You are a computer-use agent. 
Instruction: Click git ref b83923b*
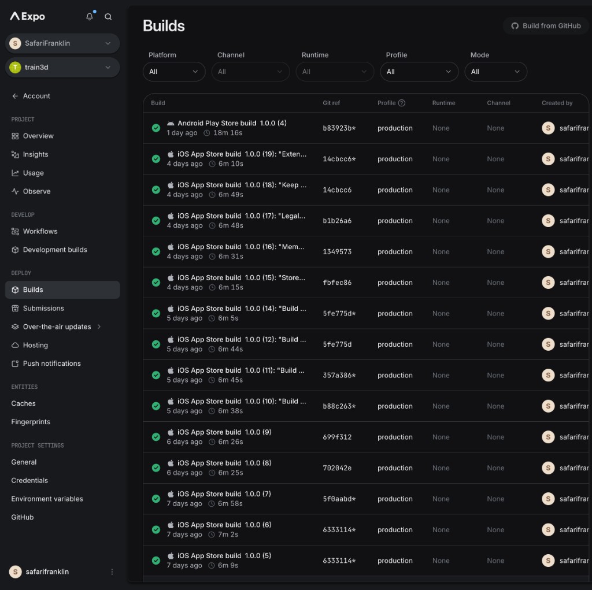(339, 128)
